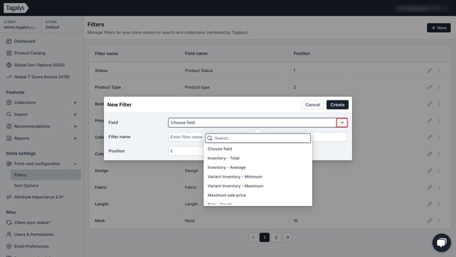Select Choose field option in list
Viewport: 456px width, 257px height.
220,149
